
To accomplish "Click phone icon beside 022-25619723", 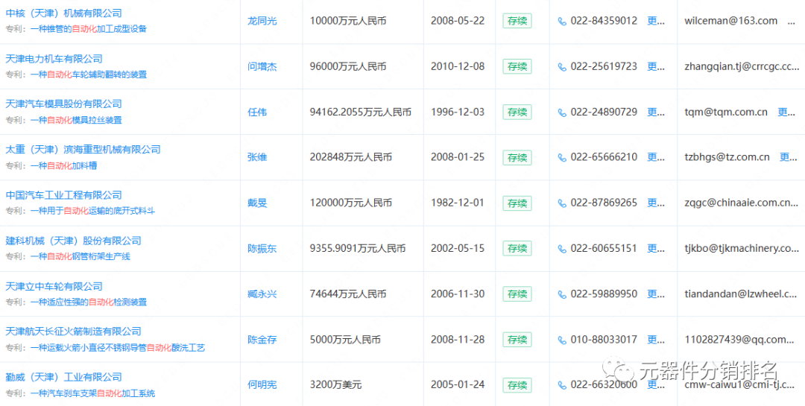I will tap(562, 67).
